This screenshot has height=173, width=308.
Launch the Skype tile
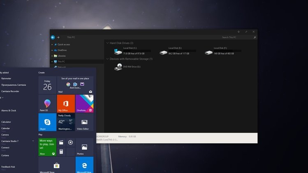coord(47,122)
